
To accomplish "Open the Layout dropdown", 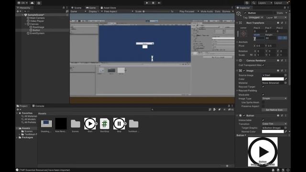I will 281,3.
